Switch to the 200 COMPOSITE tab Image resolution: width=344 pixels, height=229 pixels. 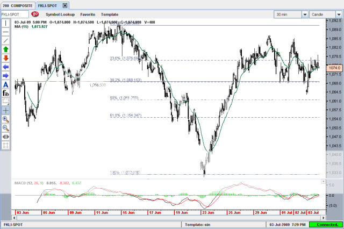pos(17,4)
